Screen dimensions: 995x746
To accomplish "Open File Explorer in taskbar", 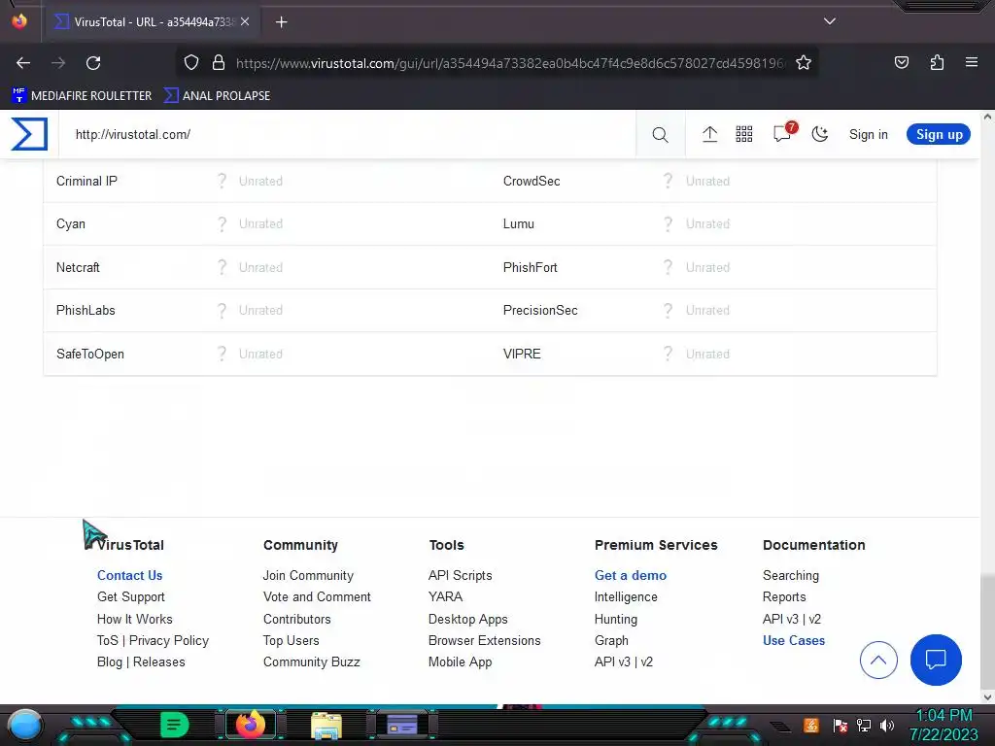I will point(326,725).
